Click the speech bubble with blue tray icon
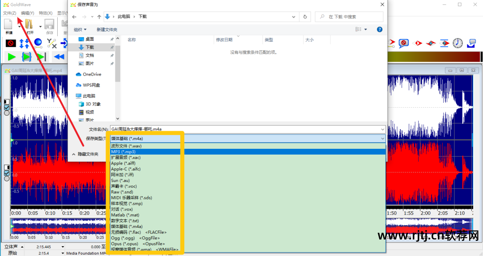The height and width of the screenshot is (256, 483). pyautogui.click(x=471, y=43)
